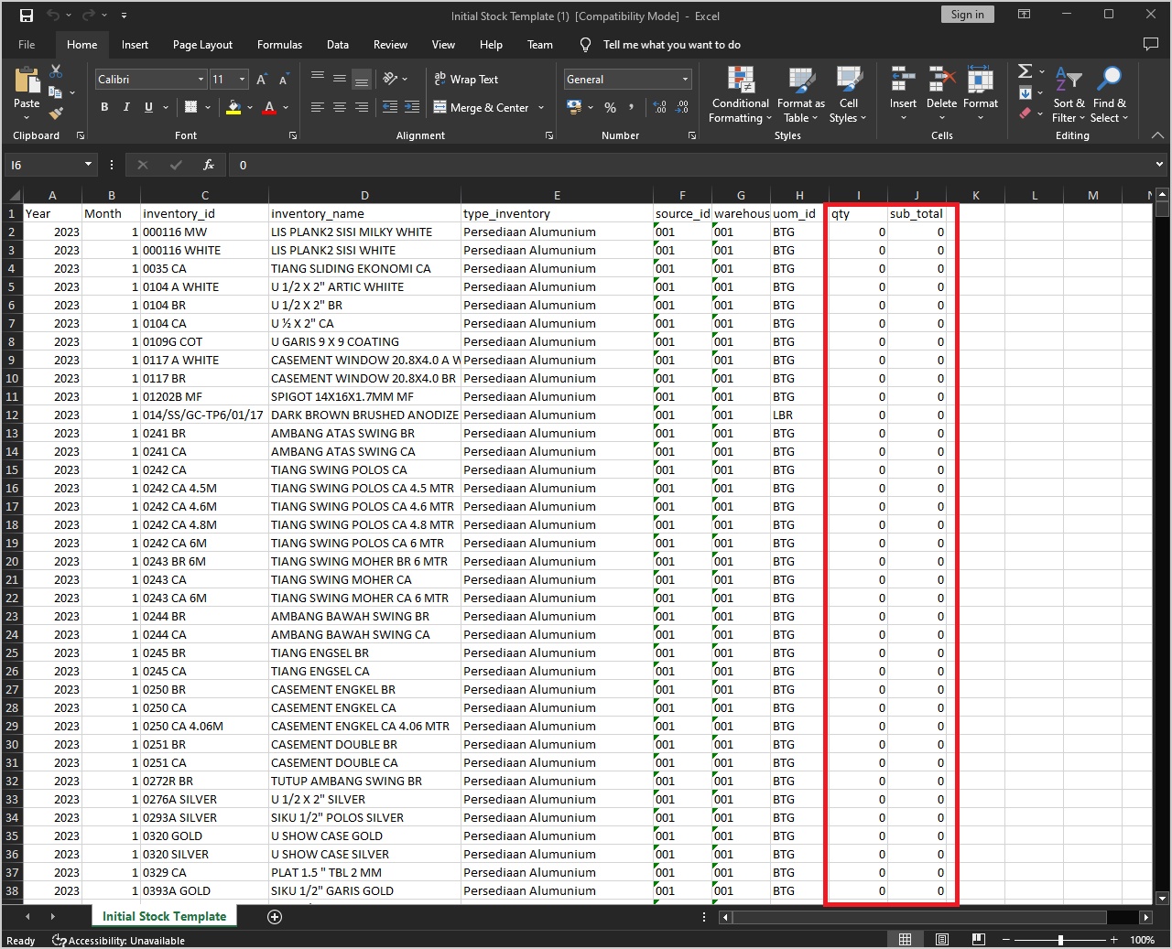
Task: Click the Sort & Filter icon
Action: click(x=1069, y=94)
